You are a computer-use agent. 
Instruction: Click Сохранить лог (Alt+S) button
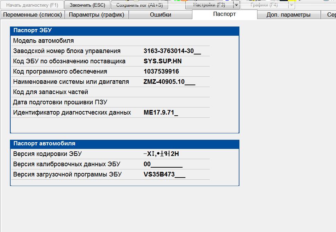139,5
